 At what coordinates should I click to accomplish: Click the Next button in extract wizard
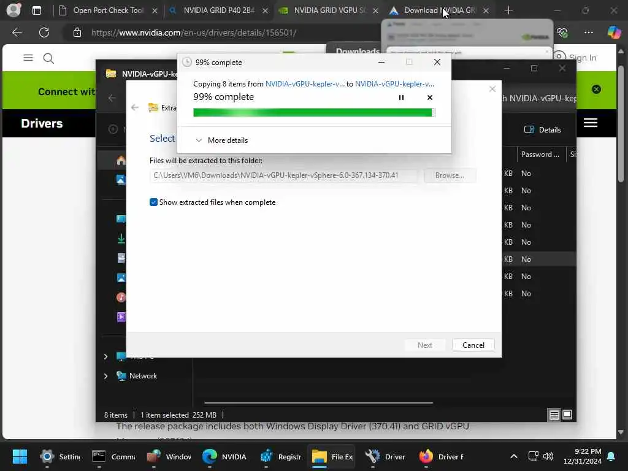[424, 345]
